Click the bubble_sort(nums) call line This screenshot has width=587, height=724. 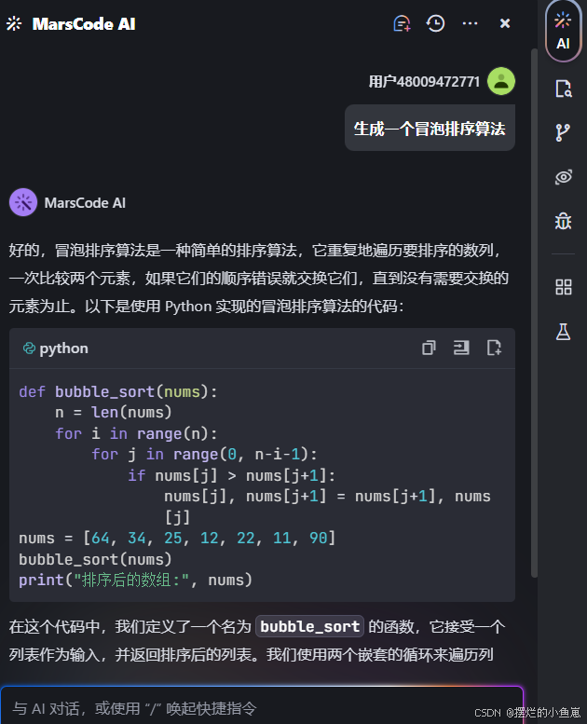click(x=95, y=559)
